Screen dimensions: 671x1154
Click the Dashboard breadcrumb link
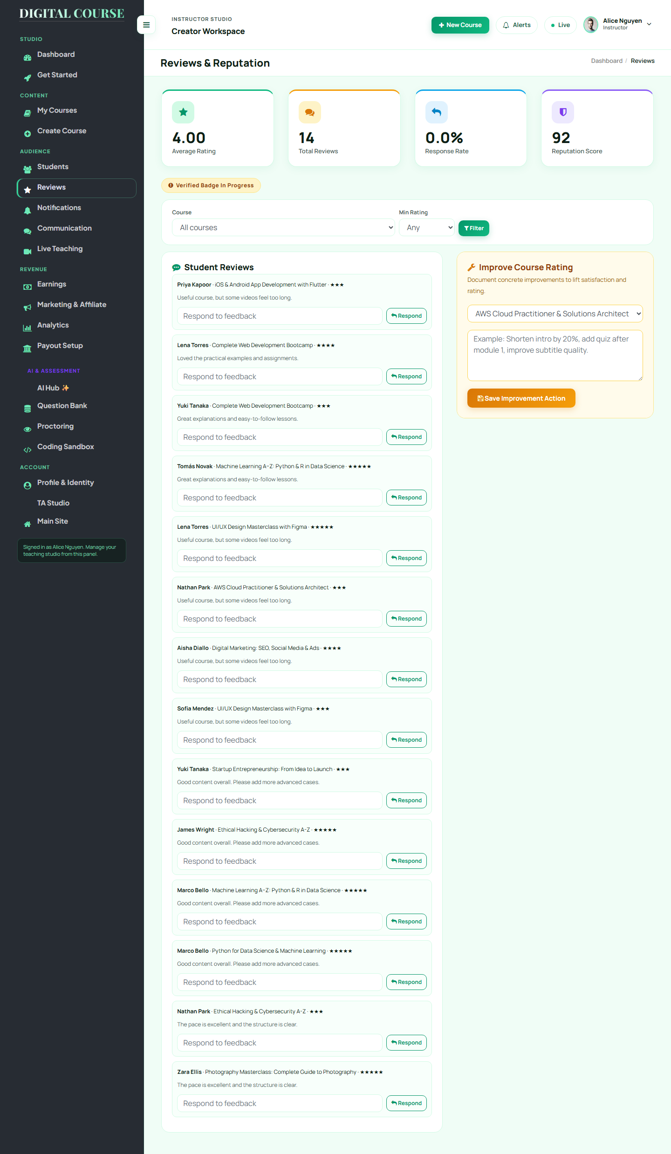pos(607,61)
